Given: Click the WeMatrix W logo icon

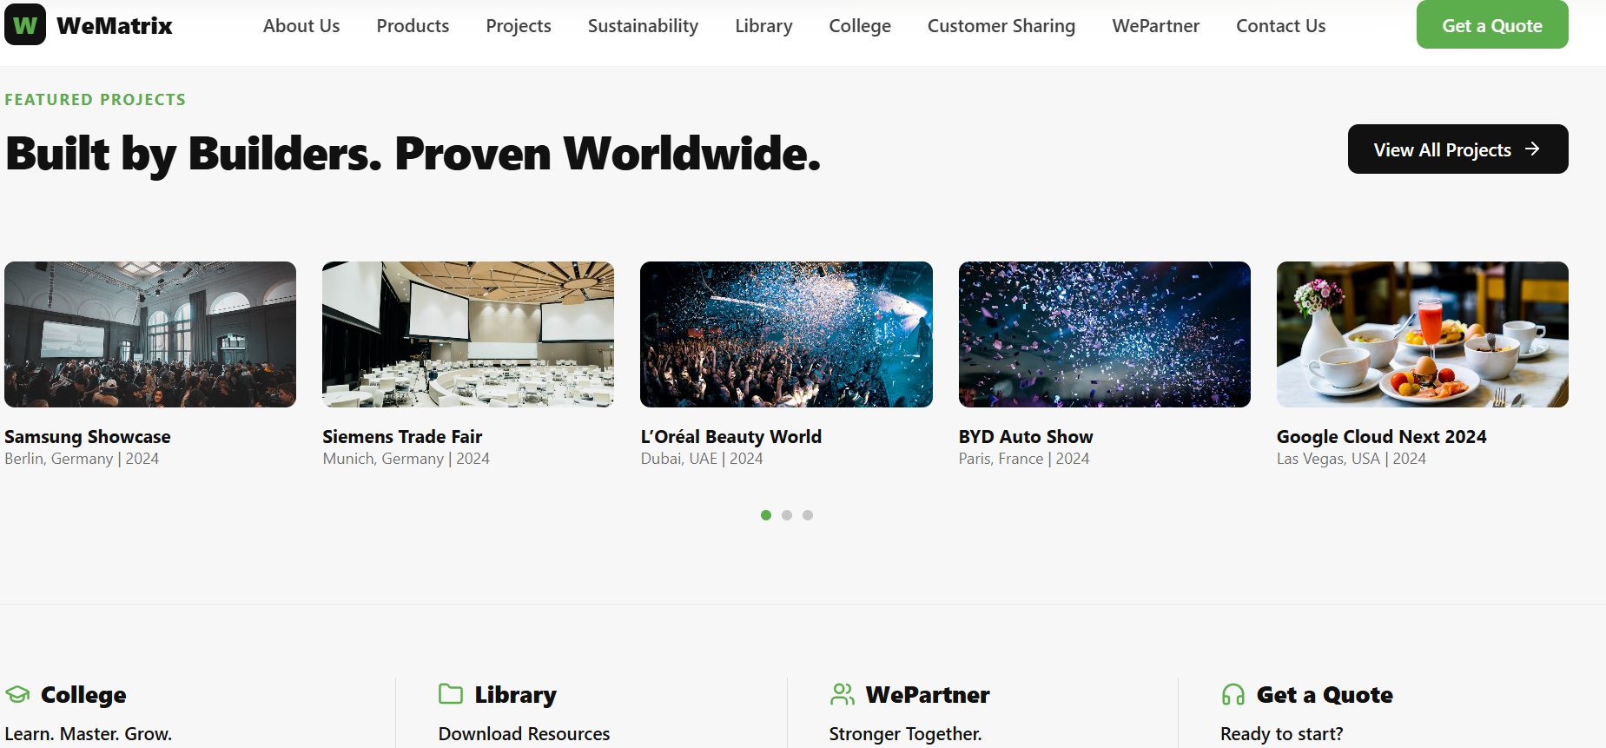Looking at the screenshot, I should [x=25, y=24].
